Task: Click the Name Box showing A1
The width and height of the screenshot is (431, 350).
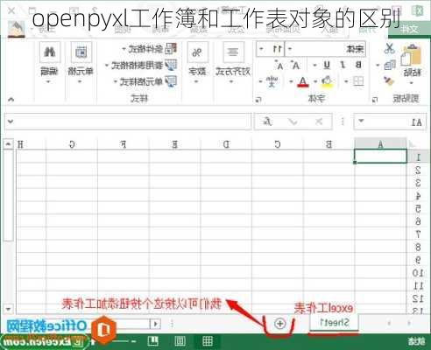Action: [390, 121]
